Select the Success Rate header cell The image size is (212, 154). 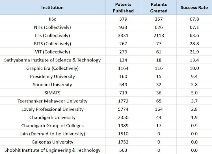click(194, 8)
